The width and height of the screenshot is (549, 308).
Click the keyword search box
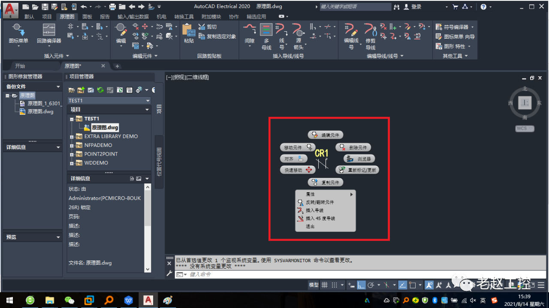click(355, 7)
